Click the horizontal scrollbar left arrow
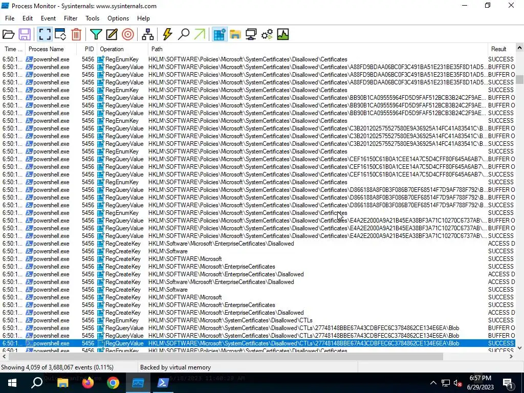The width and height of the screenshot is (524, 393). point(4,357)
